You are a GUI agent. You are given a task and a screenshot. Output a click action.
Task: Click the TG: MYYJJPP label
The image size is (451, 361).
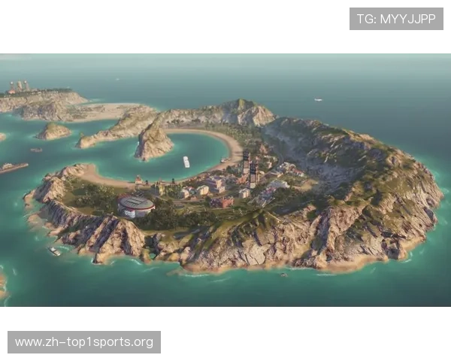click(x=396, y=19)
